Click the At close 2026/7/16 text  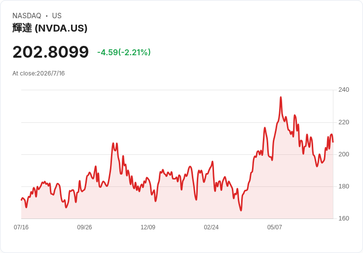tap(38, 73)
